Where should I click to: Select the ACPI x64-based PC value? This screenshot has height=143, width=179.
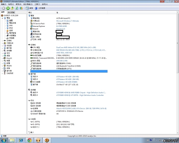[x=63, y=18]
